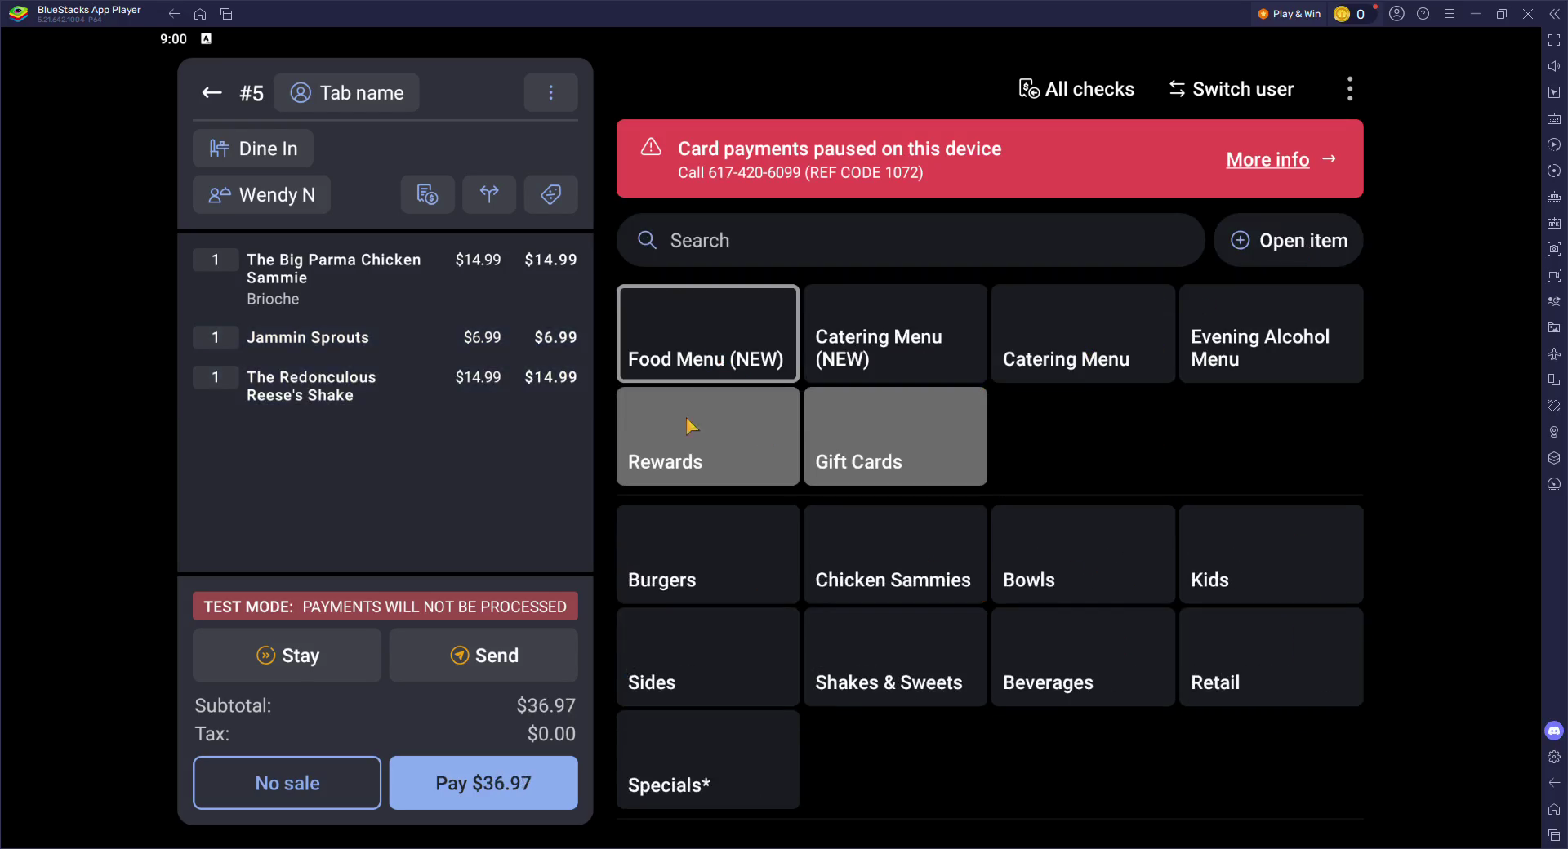
Task: Click the split check icon
Action: [488, 194]
